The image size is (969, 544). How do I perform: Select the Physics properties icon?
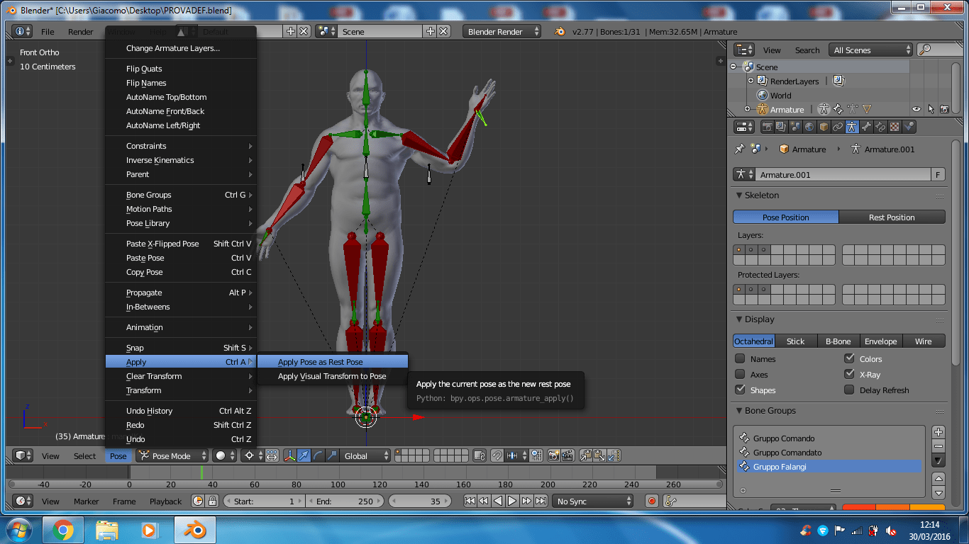(909, 126)
